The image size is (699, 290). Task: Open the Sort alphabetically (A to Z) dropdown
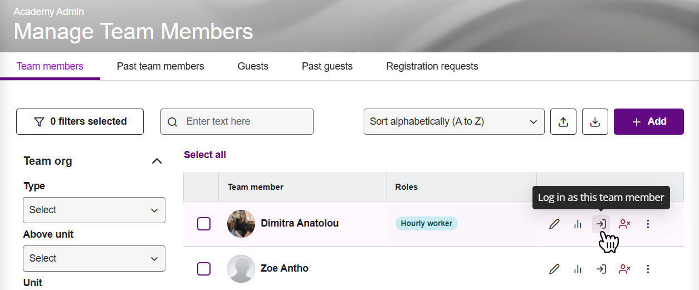pyautogui.click(x=453, y=121)
